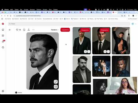Image resolution: width=138 pixels, height=103 pixels.
Task: Open Chrome's three-dot menu
Action: tap(136, 16)
